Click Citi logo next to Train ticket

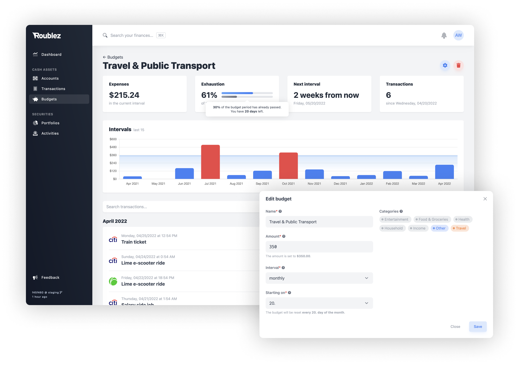click(x=113, y=239)
